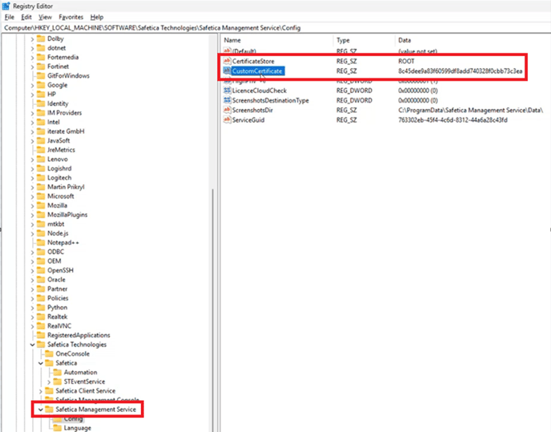The image size is (551, 432).
Task: Select the Notepad++ folder icon
Action: [x=41, y=242]
